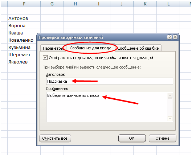The width and height of the screenshot is (192, 156).
Task: Select column H header
Action: point(75,4)
